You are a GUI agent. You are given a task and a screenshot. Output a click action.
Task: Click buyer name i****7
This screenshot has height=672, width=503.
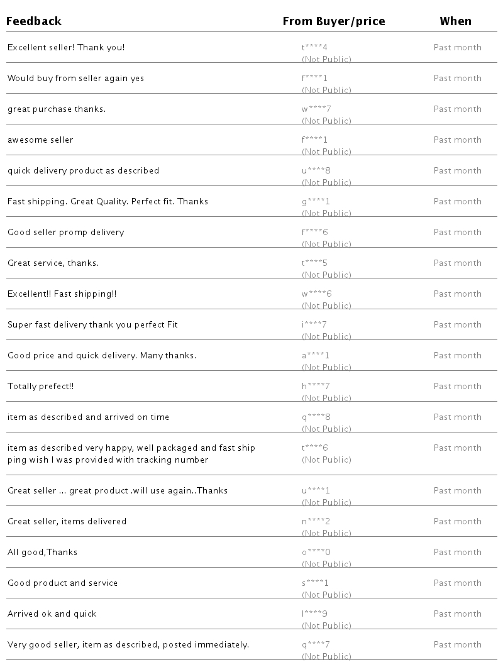click(314, 325)
